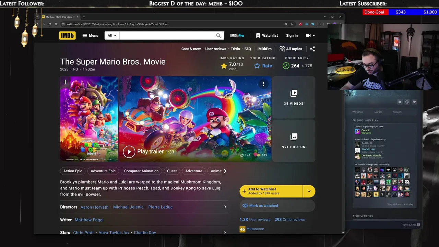The width and height of the screenshot is (439, 247).
Task: Add to watchlist via poster plus ribbon
Action: coord(65,82)
